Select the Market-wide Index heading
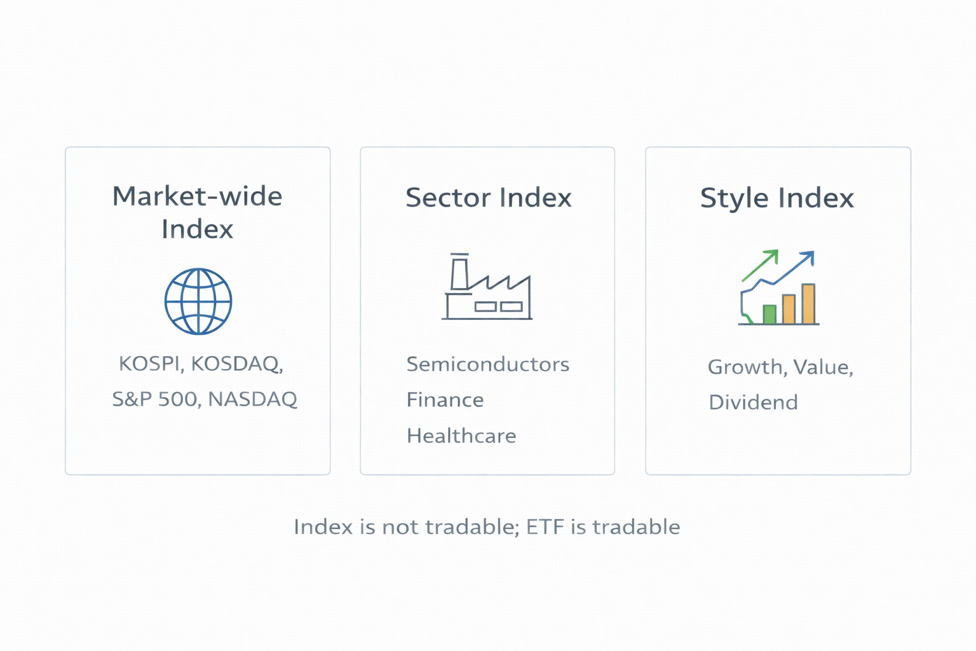Screen dimensions: 976x651 coord(198,212)
